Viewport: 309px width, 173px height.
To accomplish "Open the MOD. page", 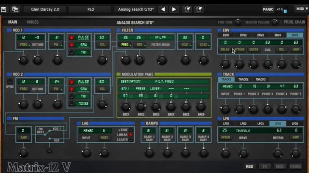I will [280, 167].
